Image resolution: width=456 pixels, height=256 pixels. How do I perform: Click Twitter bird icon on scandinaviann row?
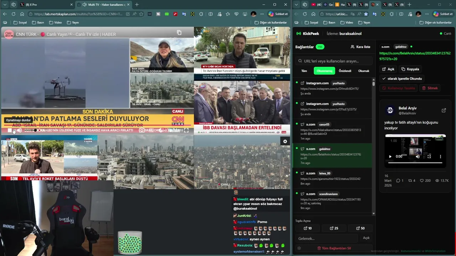coord(302,194)
